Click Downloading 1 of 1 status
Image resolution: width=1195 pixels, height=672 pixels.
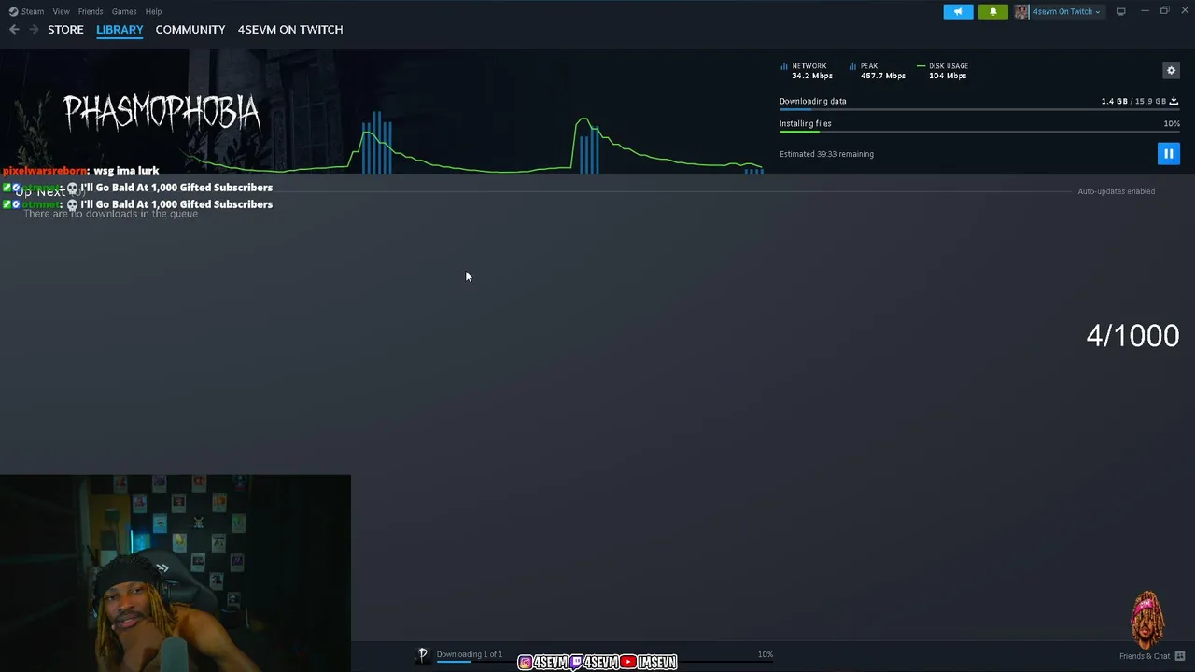tap(469, 654)
